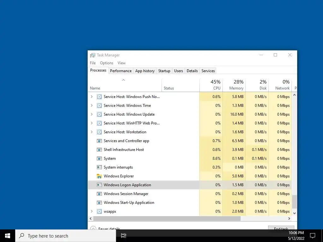
Task: Expand Service Host: WinHTTP Web Pro... group
Action: click(x=92, y=123)
